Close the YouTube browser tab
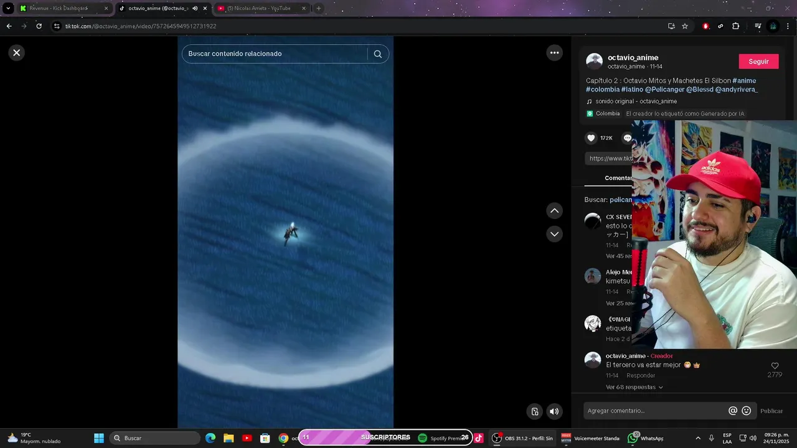Viewport: 797px width, 448px height. coord(304,9)
